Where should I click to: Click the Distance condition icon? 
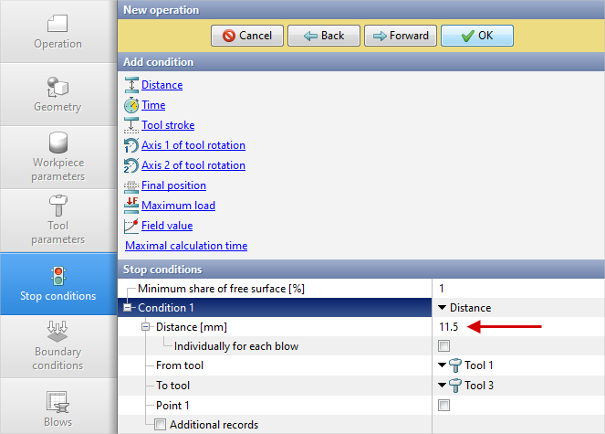click(x=130, y=85)
